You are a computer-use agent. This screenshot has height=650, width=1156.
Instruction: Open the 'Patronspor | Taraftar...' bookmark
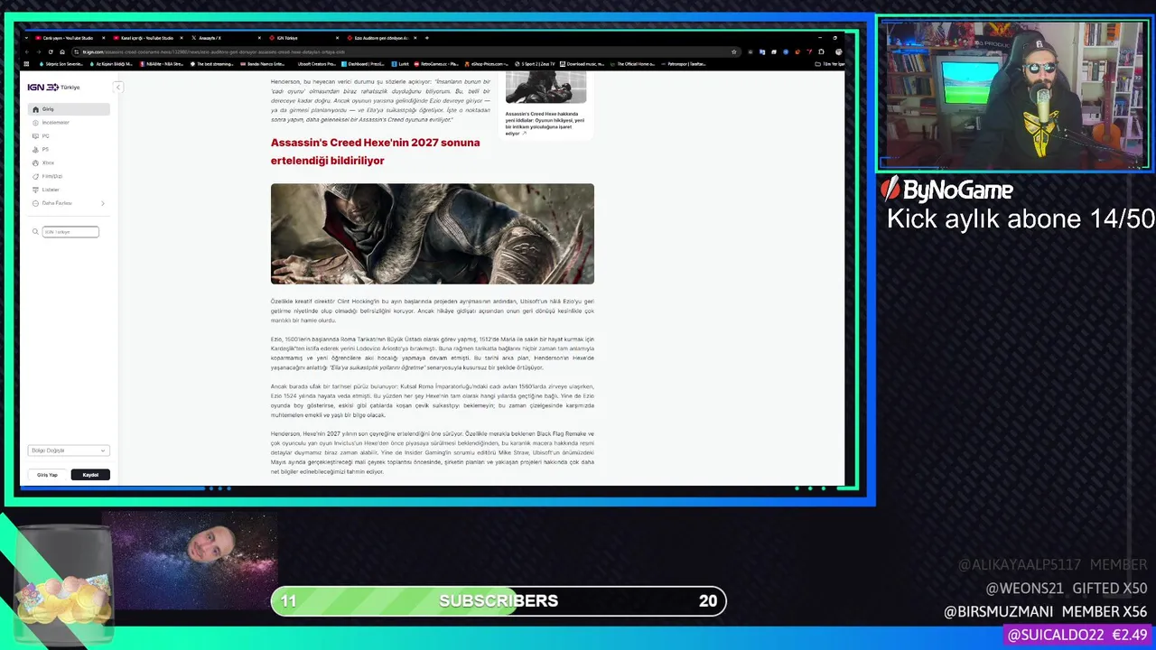[x=684, y=64]
